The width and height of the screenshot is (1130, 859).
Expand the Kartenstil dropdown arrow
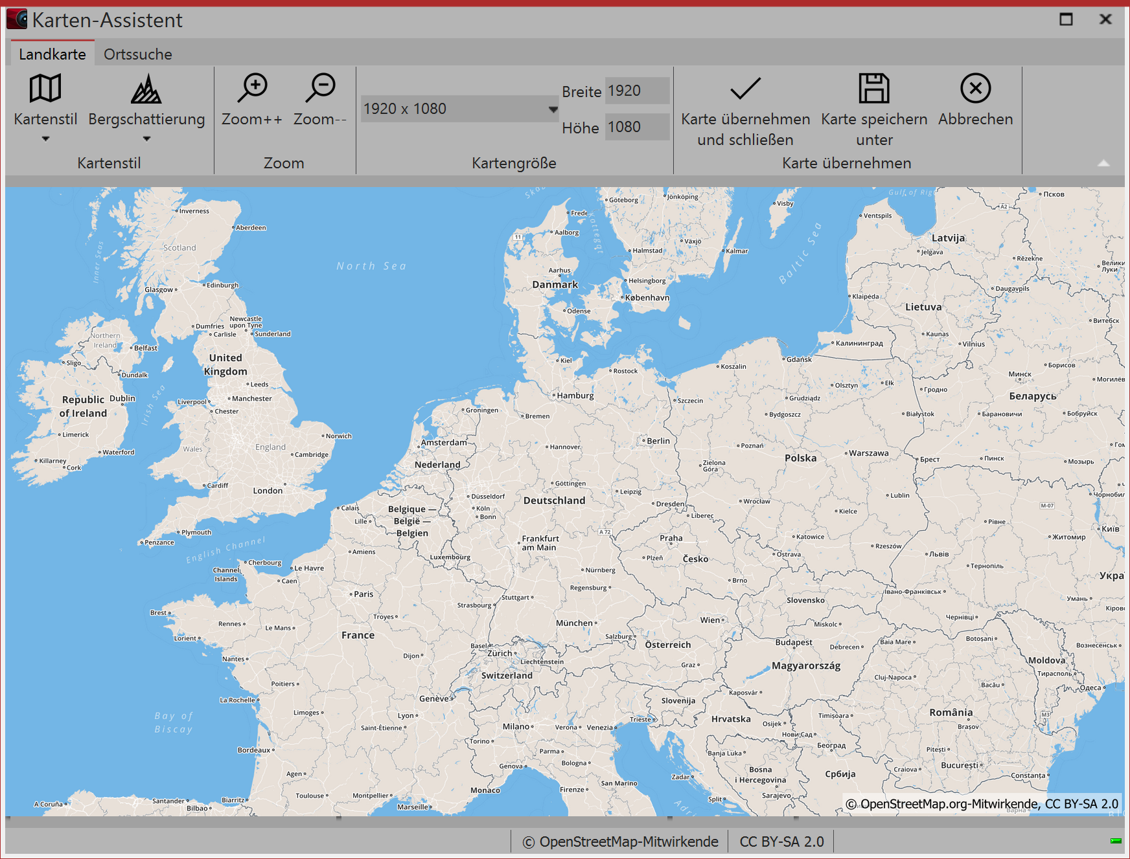point(45,139)
